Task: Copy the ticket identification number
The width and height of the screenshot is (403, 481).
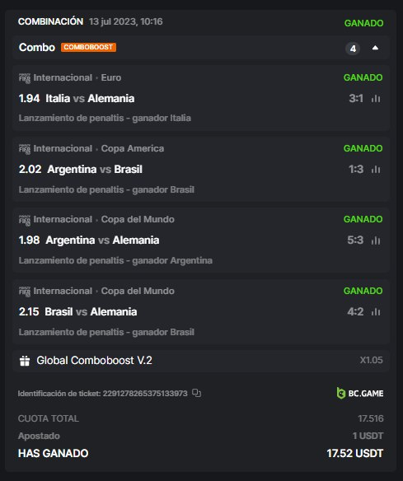Action: coord(196,393)
